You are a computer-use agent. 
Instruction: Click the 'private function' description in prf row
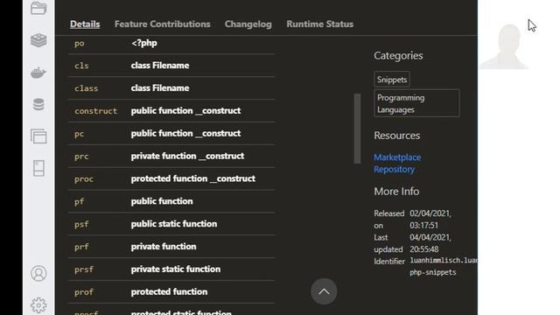[x=164, y=247]
